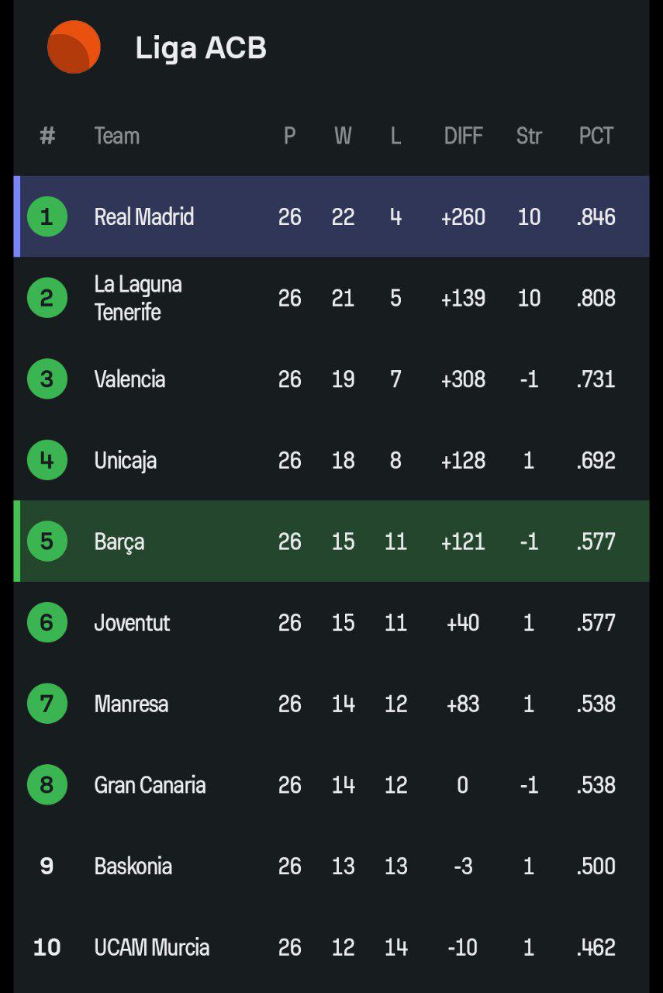Select the Real Madrid team row
The width and height of the screenshot is (663, 993).
[x=332, y=216]
